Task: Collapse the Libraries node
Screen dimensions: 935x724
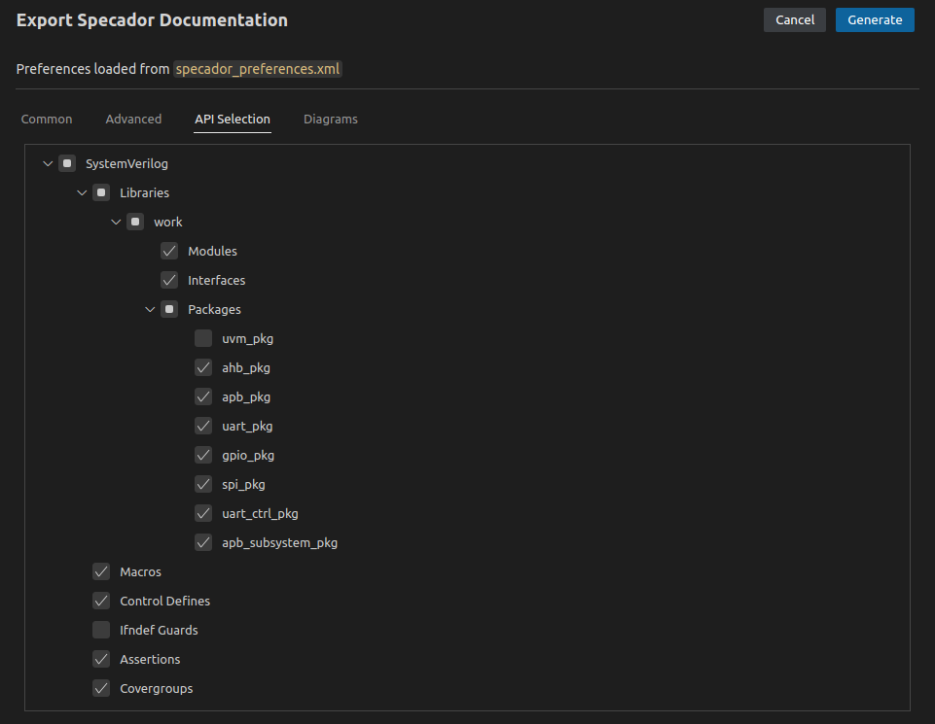Action: click(x=82, y=192)
